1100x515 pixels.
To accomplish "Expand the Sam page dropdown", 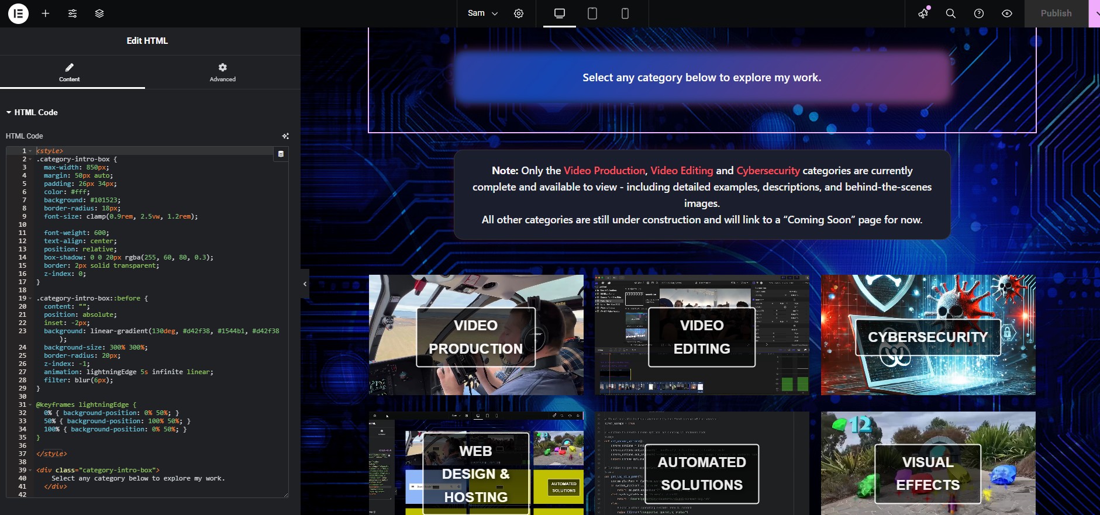I will pos(482,13).
